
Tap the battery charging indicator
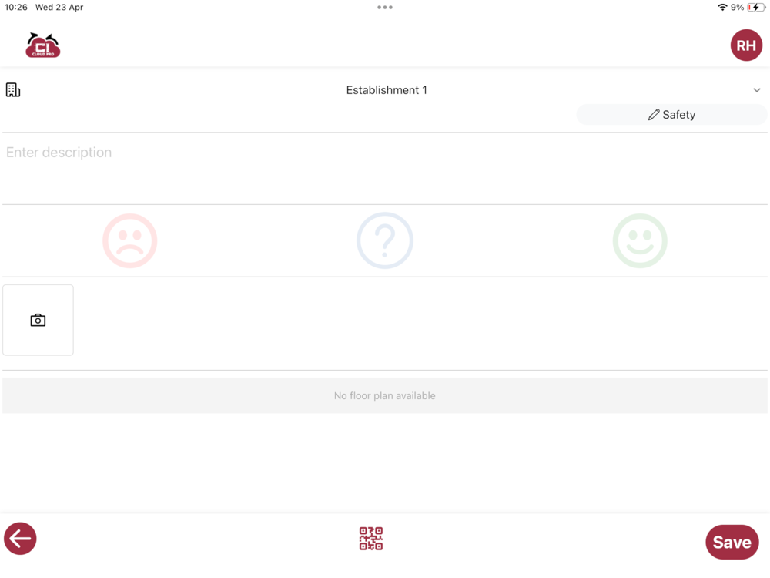tap(756, 8)
